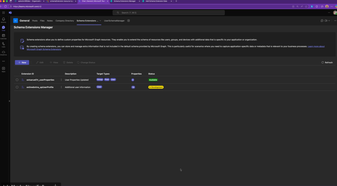Viewport: 337px width, 186px height.
Task: Click the properties count badge 10
Action: coord(133,87)
